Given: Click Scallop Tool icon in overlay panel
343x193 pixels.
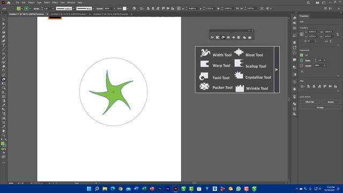Looking at the screenshot, I should point(239,63).
